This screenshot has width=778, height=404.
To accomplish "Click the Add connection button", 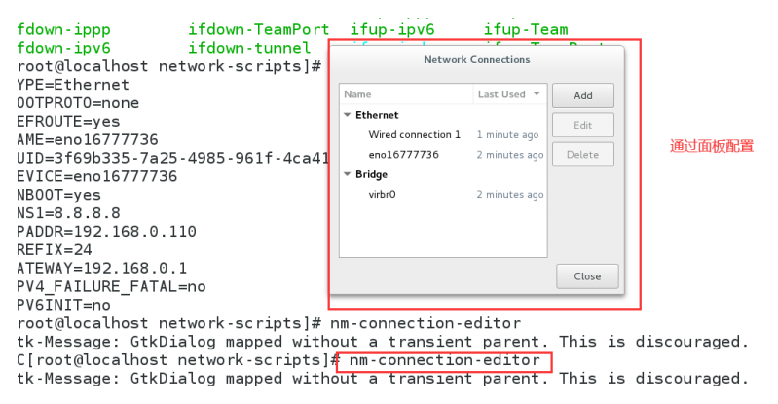I will click(582, 95).
